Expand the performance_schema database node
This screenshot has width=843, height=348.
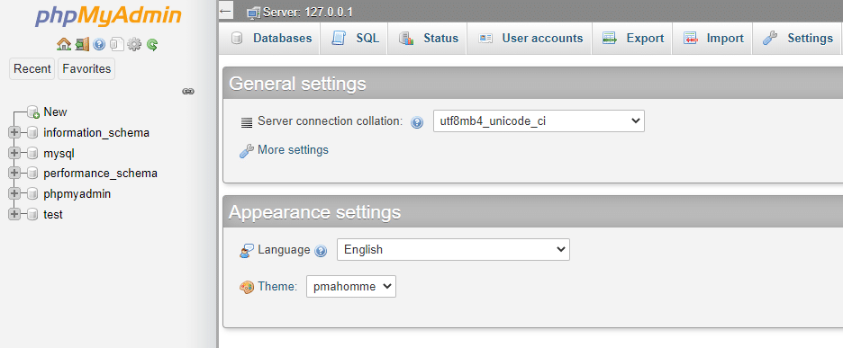point(14,174)
